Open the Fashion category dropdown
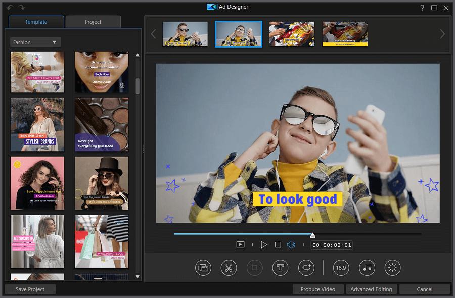 [35, 42]
